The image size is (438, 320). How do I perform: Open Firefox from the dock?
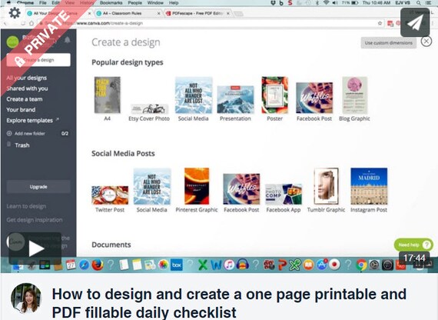(x=98, y=265)
